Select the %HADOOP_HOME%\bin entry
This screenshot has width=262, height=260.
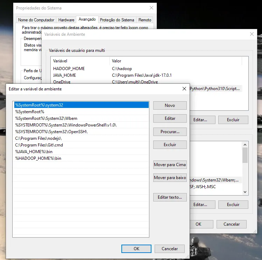pos(82,158)
